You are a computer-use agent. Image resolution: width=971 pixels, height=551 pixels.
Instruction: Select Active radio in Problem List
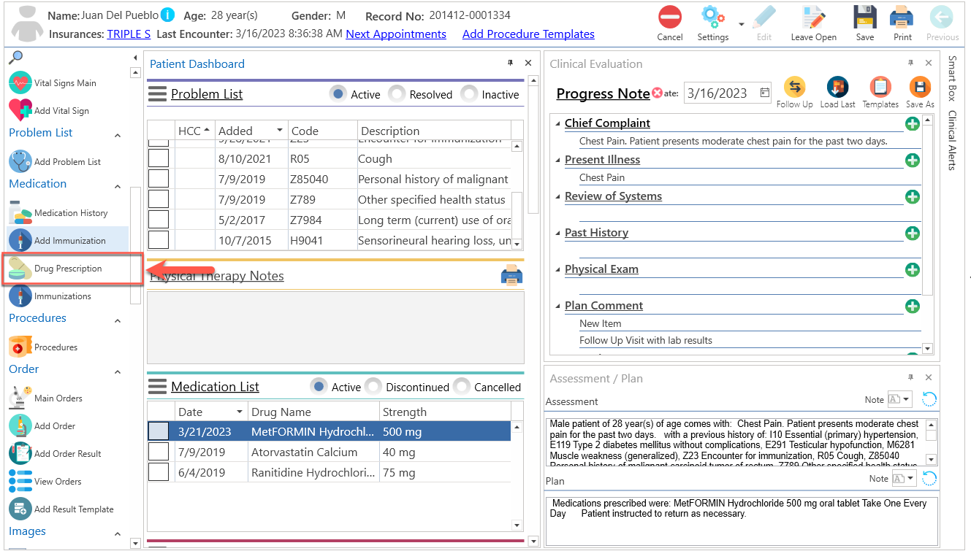click(x=338, y=93)
